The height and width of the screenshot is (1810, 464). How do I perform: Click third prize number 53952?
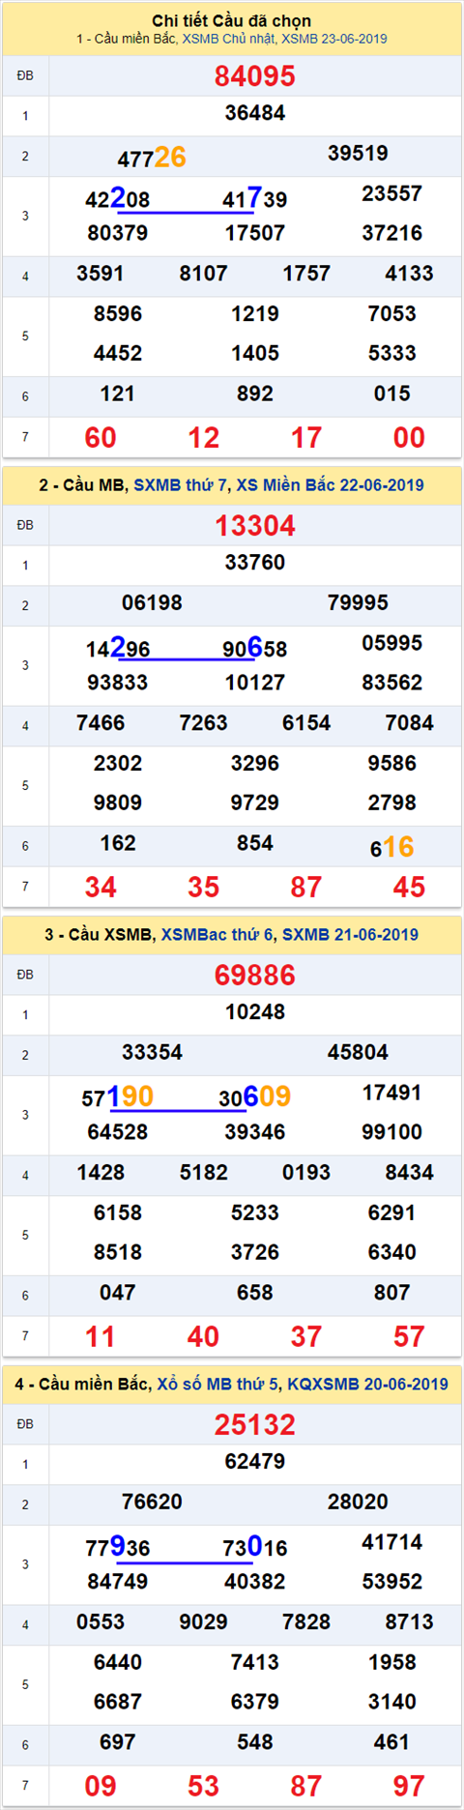click(392, 1582)
